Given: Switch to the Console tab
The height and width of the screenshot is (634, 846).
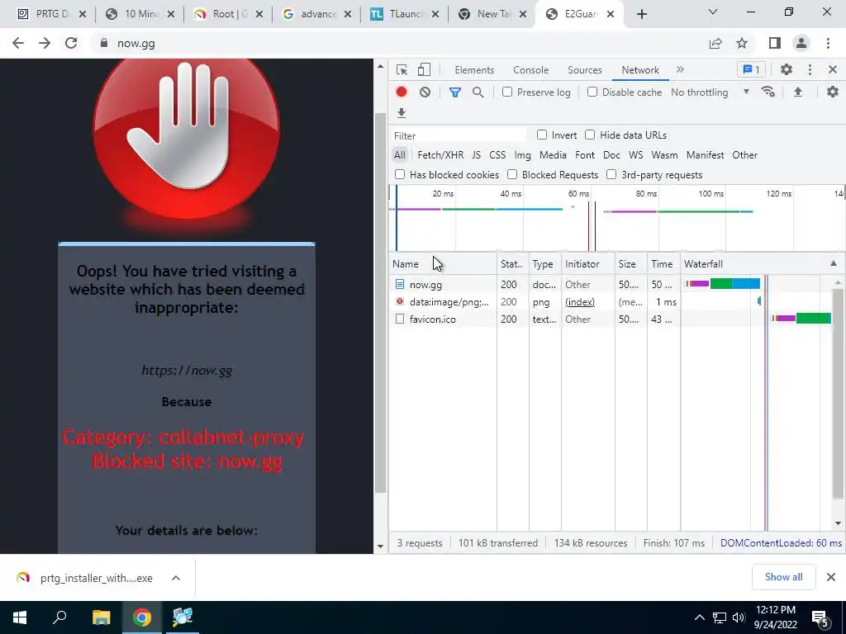Looking at the screenshot, I should (x=531, y=70).
